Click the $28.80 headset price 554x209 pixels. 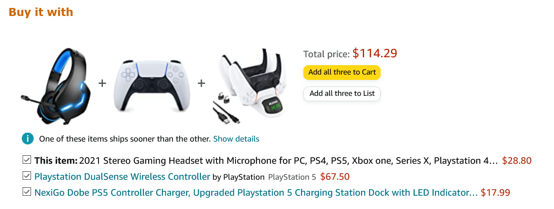tap(517, 161)
